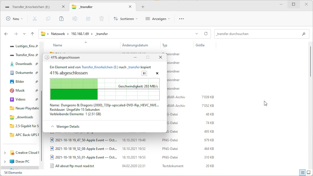Go up one folder level
The width and height of the screenshot is (313, 176).
coord(32,34)
